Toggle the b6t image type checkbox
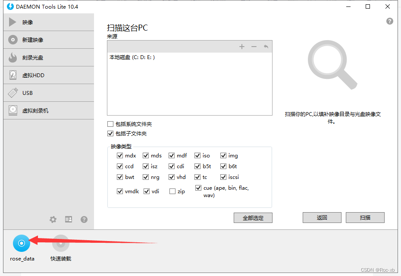Image resolution: width=401 pixels, height=276 pixels. point(223,166)
